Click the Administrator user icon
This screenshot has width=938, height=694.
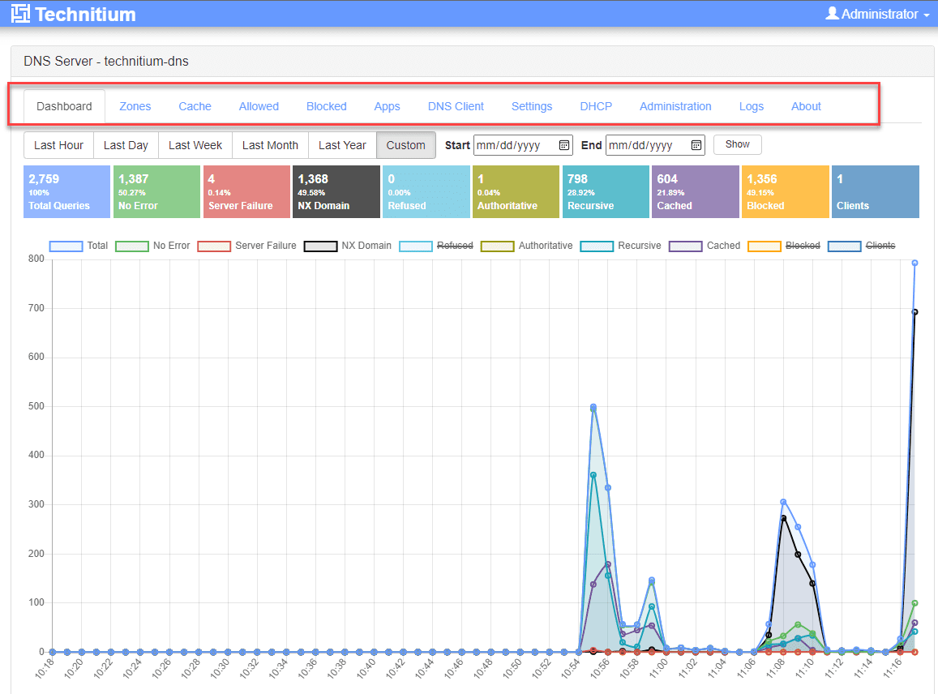pyautogui.click(x=832, y=14)
